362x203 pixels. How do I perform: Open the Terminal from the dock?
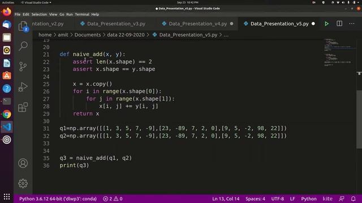point(7,101)
